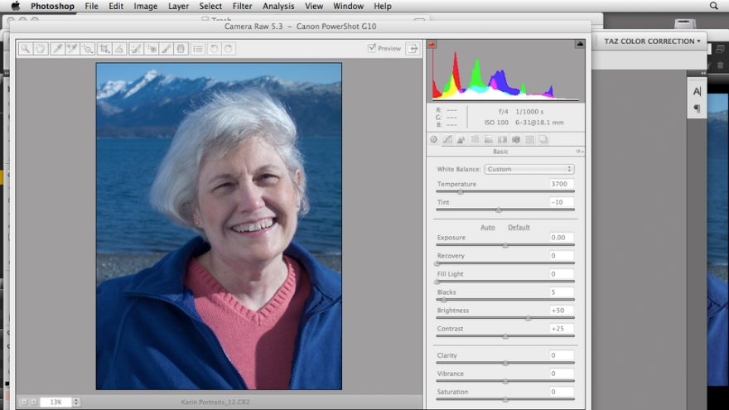
Task: Open the Edit menu
Action: [116, 6]
